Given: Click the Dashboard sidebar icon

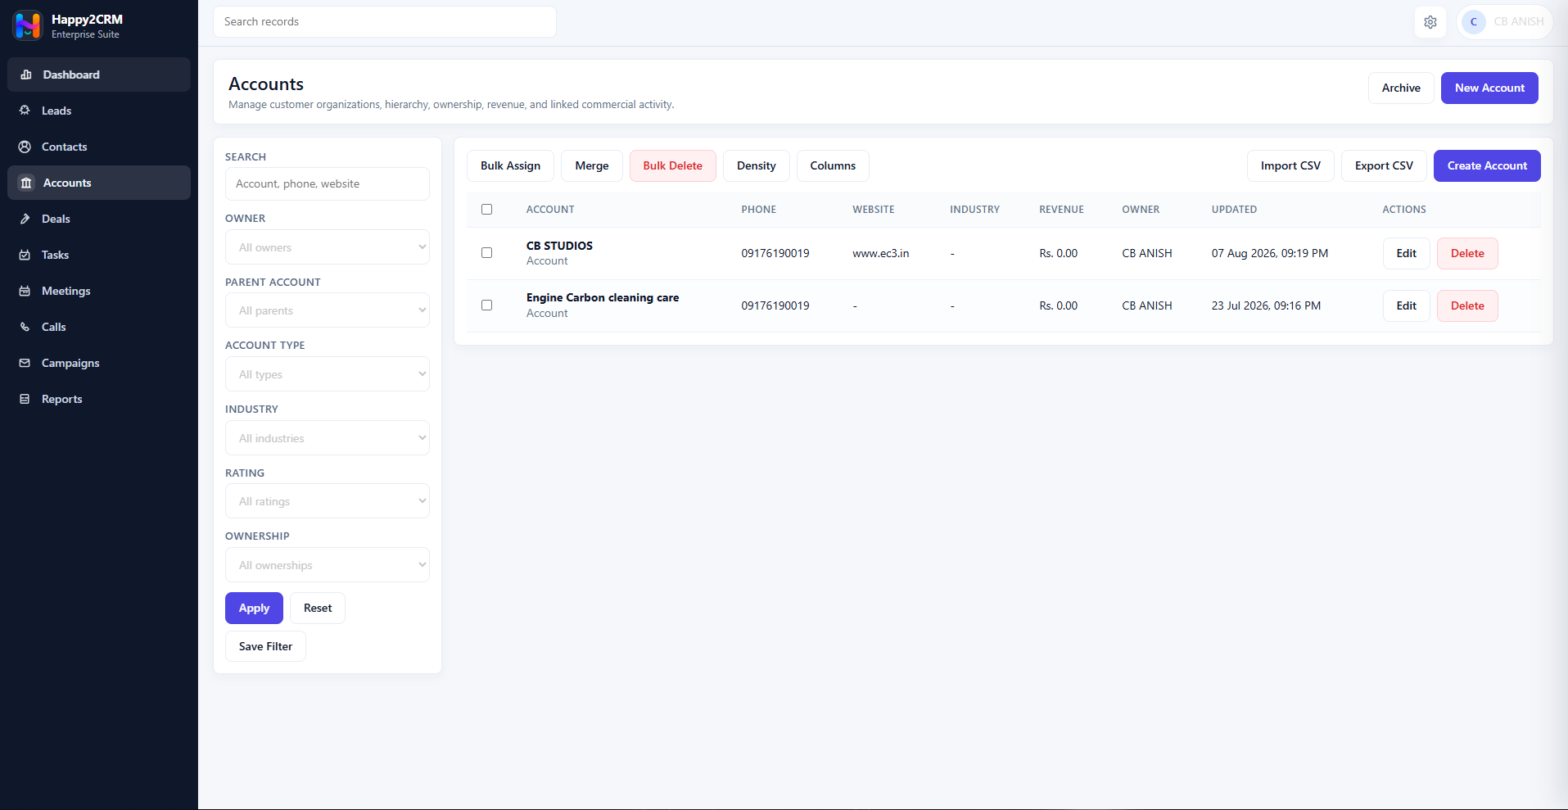Looking at the screenshot, I should pos(26,75).
